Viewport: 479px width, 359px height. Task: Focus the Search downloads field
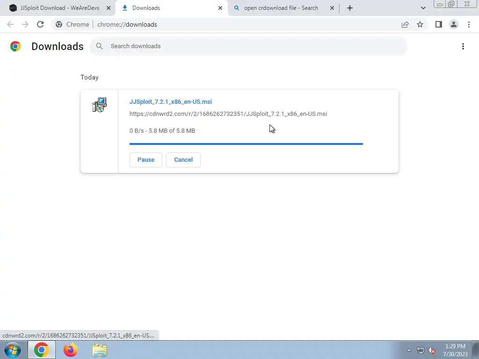pyautogui.click(x=248, y=46)
